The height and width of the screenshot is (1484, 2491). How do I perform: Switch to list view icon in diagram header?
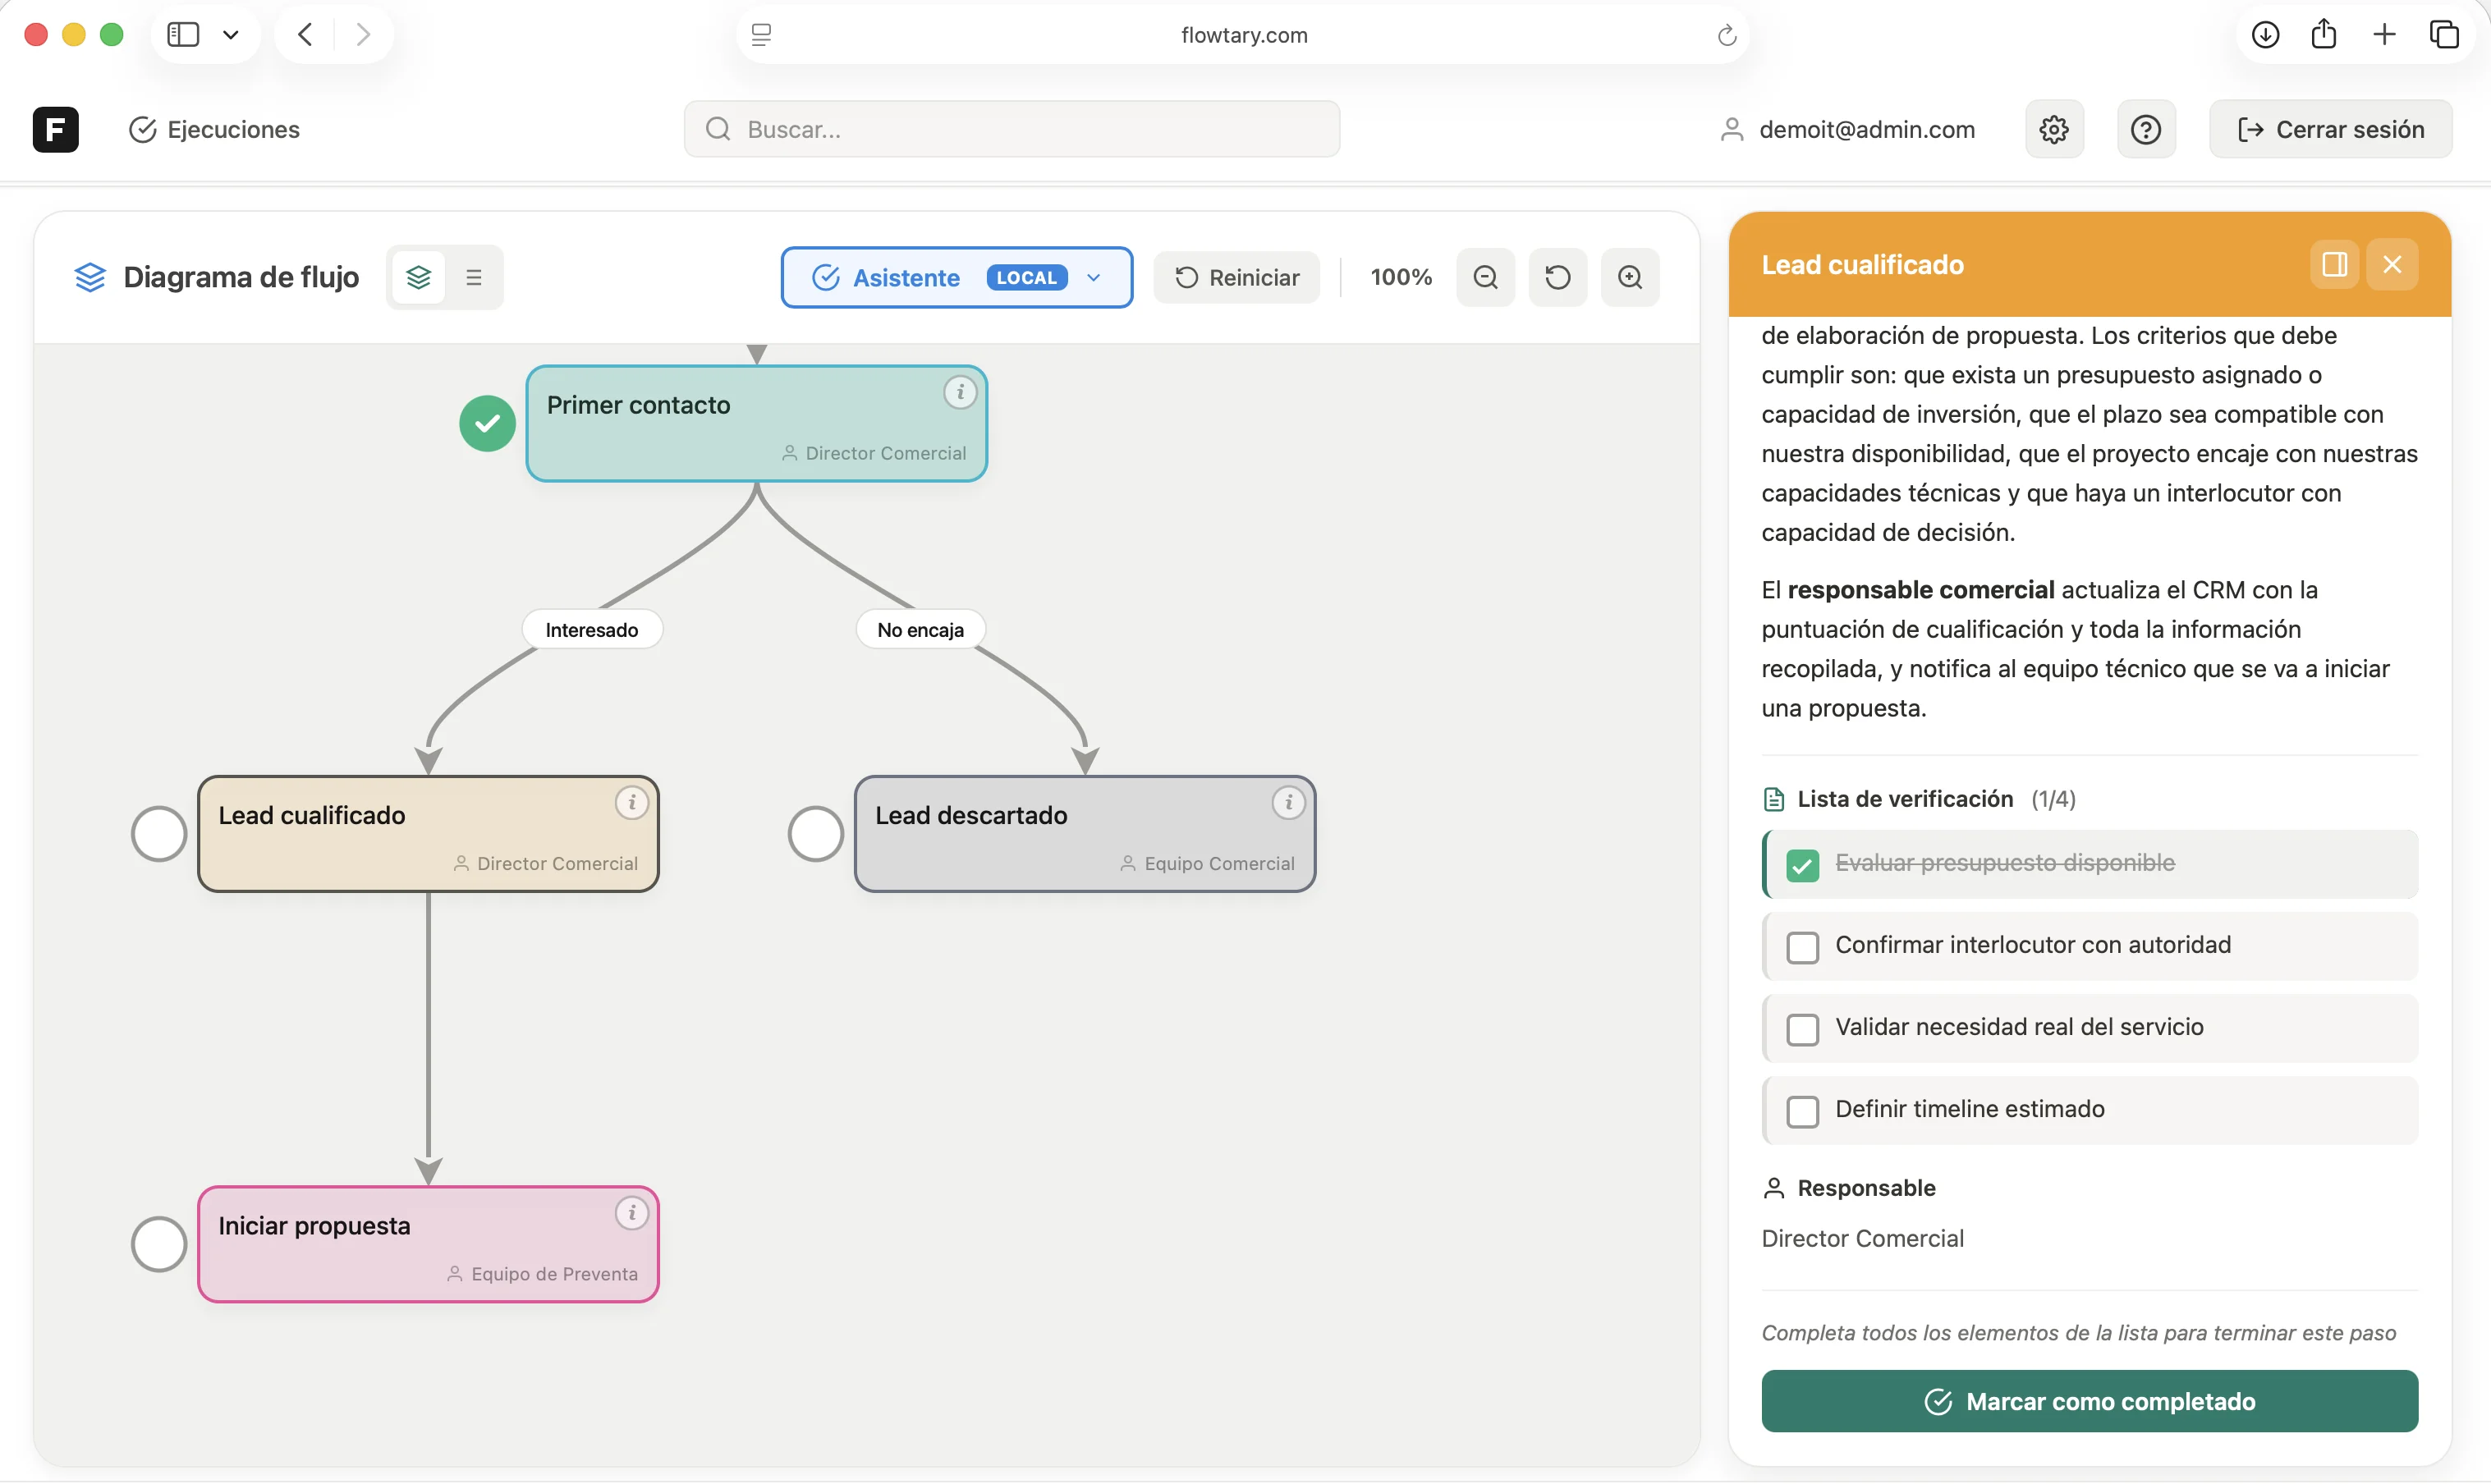click(474, 277)
